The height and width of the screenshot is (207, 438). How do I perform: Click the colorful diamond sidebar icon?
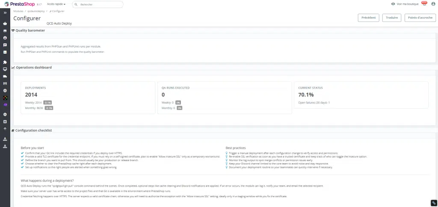[5, 98]
